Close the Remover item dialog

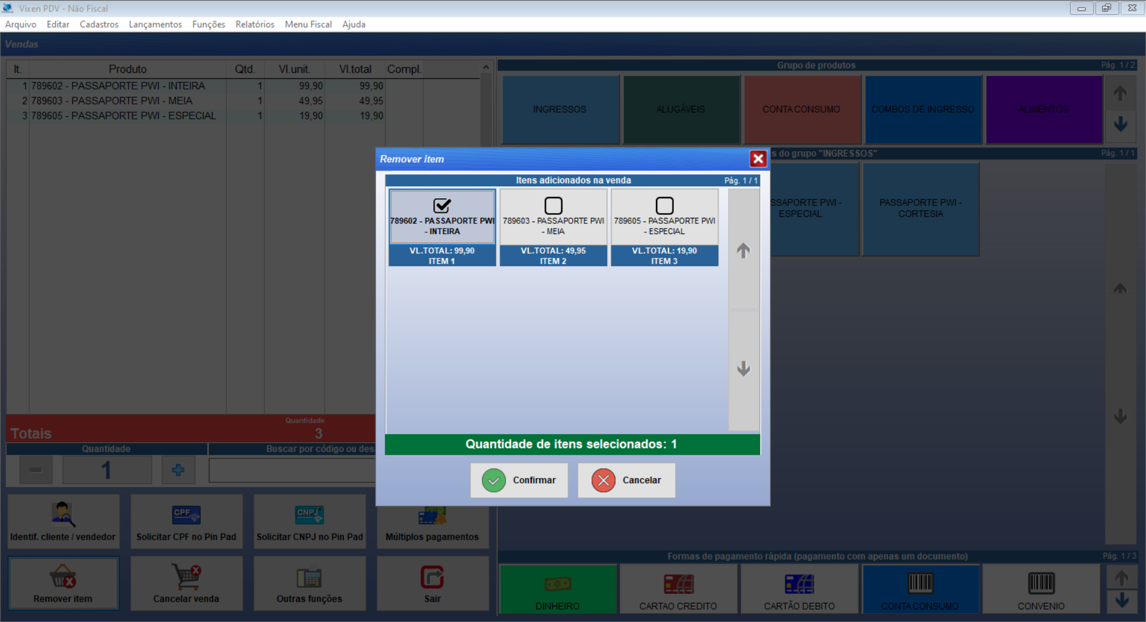tap(758, 159)
